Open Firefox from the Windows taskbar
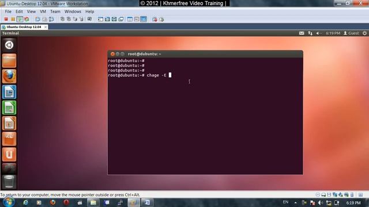The height and width of the screenshot is (207, 369). (52, 202)
